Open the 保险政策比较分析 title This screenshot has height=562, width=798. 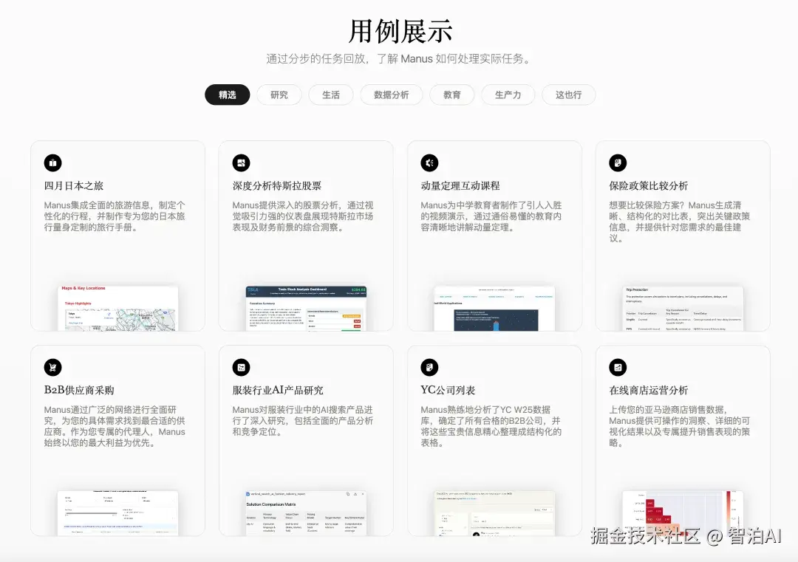pyautogui.click(x=649, y=185)
